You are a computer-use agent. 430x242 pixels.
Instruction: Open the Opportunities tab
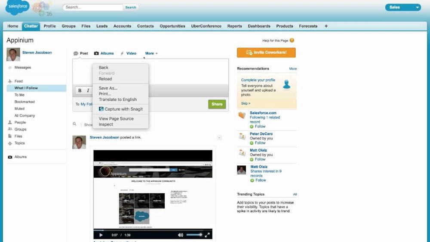pos(172,26)
